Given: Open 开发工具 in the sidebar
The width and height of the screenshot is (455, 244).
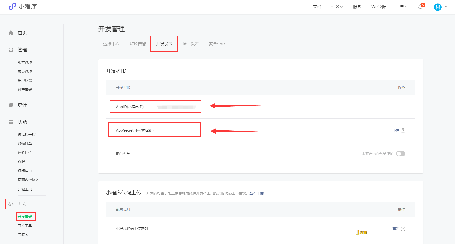Looking at the screenshot, I should click(x=25, y=226).
